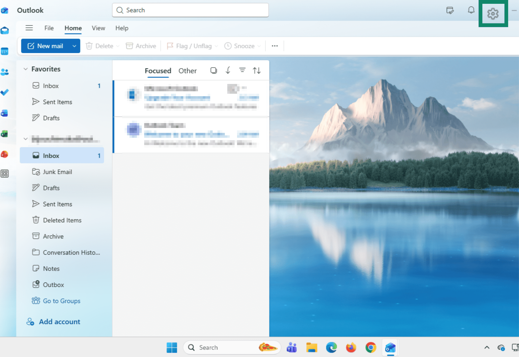Open the Flag / Unflag dropdown arrow
Image resolution: width=519 pixels, height=357 pixels.
point(216,46)
